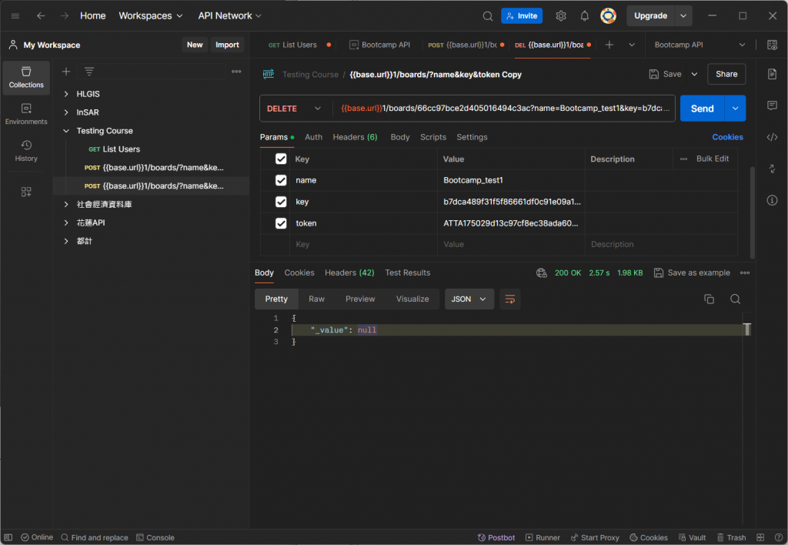This screenshot has width=788, height=545.
Task: Switch to the Auth tab
Action: click(314, 137)
